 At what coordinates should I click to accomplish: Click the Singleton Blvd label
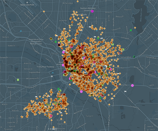34,72
